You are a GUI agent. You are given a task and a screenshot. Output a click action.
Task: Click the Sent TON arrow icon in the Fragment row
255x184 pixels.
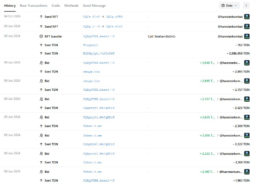click(x=41, y=45)
